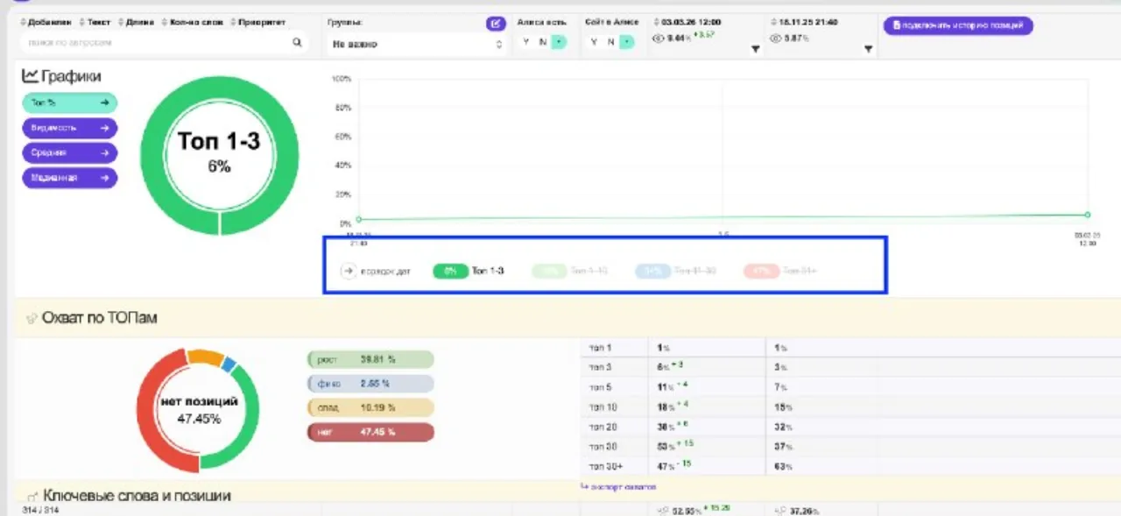Open the Группы dropdown showing Не важно
Screen dimensions: 1121x516
click(417, 44)
